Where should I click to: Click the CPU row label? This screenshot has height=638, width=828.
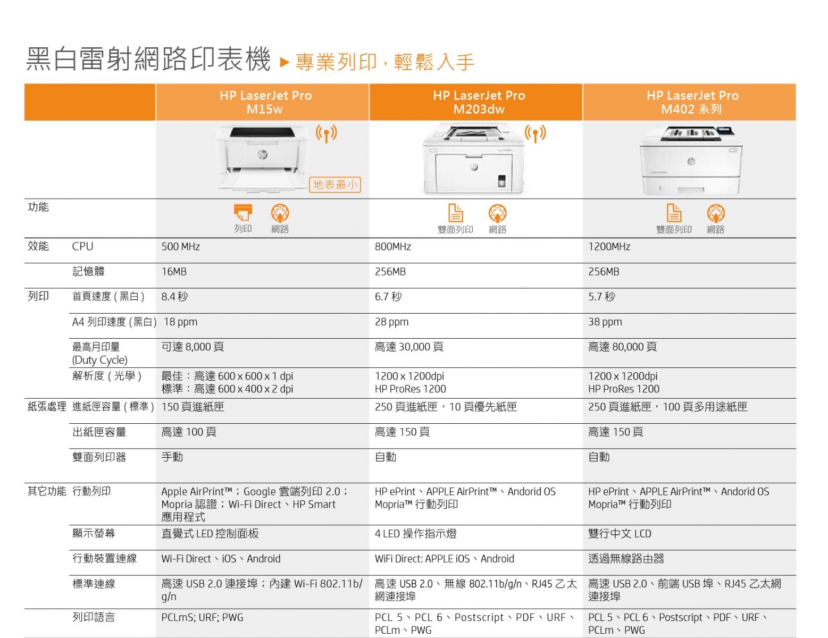82,246
